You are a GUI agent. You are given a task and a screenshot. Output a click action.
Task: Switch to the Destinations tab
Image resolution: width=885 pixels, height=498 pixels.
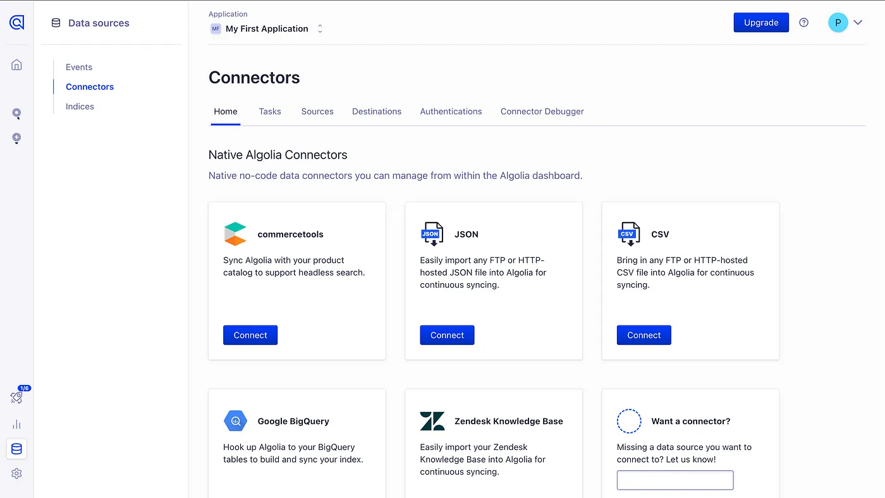(377, 111)
